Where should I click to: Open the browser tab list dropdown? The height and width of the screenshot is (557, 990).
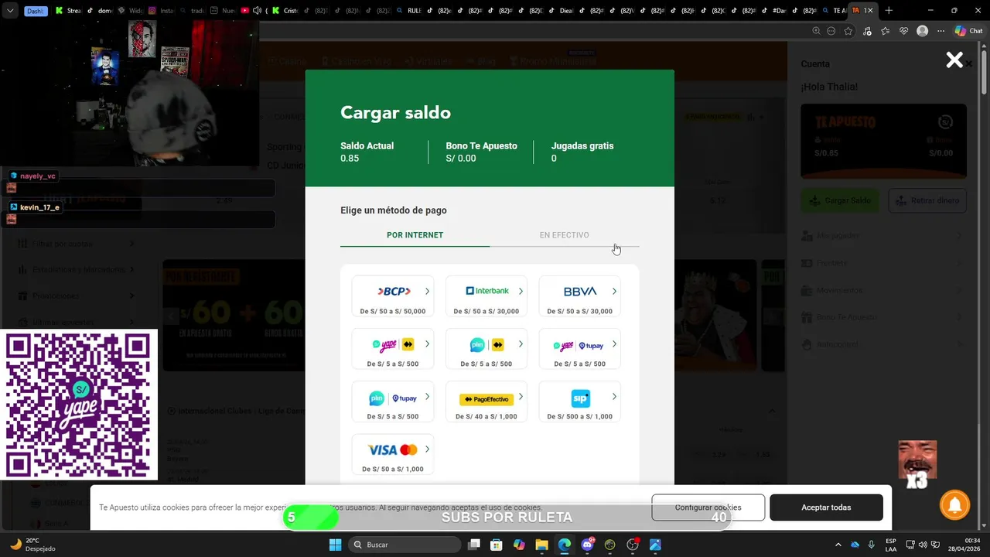click(x=10, y=11)
